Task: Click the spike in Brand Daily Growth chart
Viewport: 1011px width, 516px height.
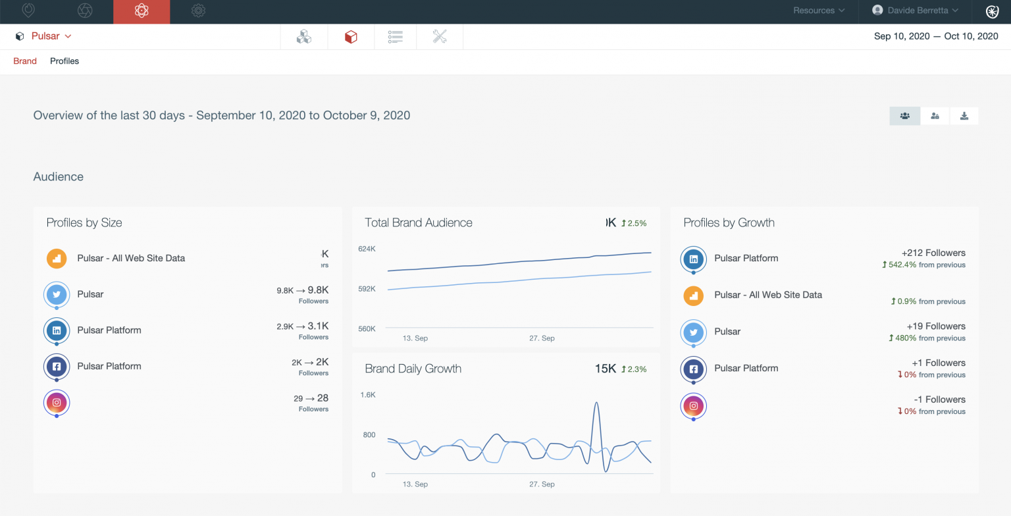Action: pyautogui.click(x=596, y=403)
